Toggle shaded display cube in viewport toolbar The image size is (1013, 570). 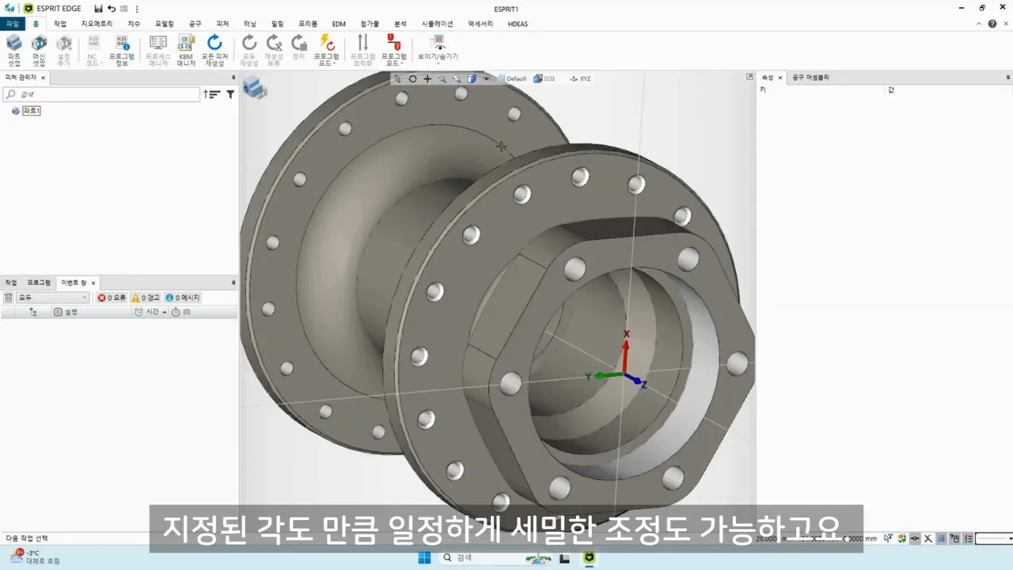point(472,78)
